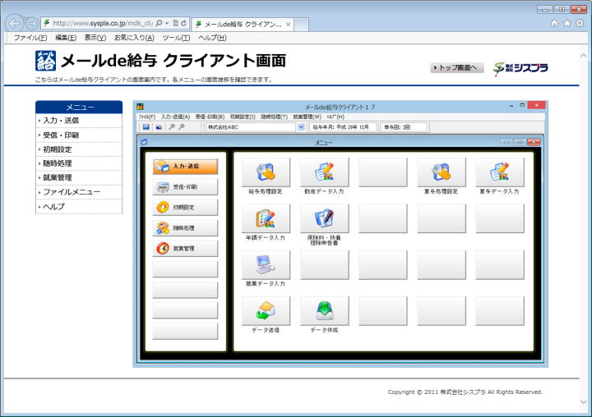Click the データ送信 envelope icon
The image size is (592, 417).
pyautogui.click(x=266, y=310)
